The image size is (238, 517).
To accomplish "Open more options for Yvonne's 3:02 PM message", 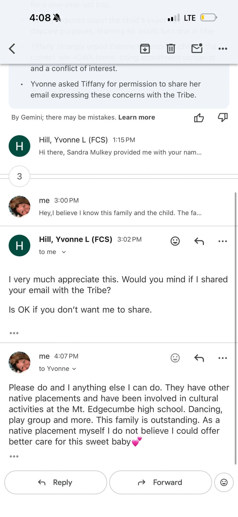I will tap(223, 241).
